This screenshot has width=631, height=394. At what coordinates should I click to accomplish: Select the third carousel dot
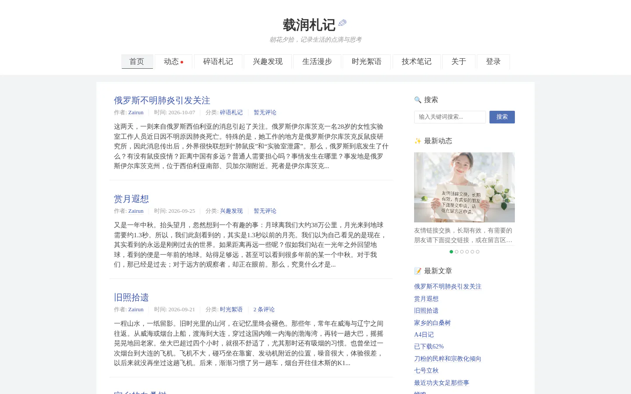[x=462, y=252]
